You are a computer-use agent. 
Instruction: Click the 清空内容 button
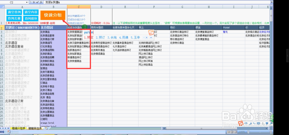(31, 12)
